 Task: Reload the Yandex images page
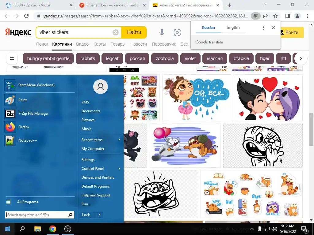(x=26, y=16)
